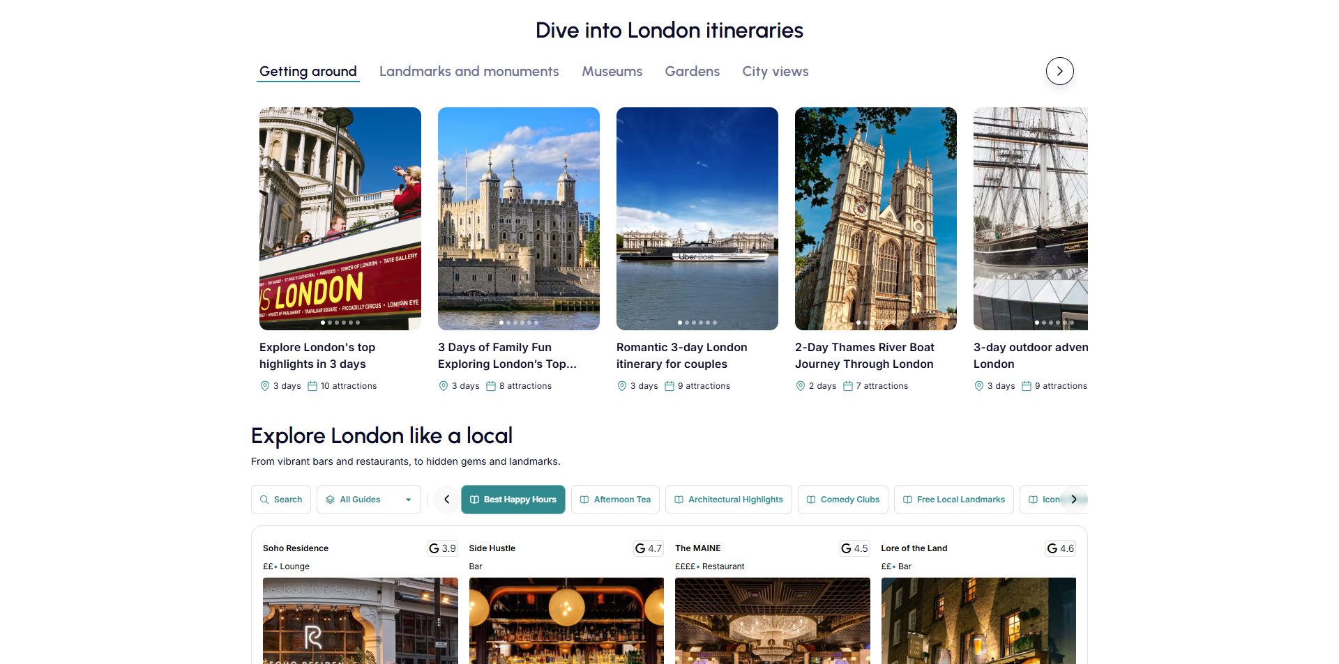Click Google rating 4.7 badge for Side Hustle
The width and height of the screenshot is (1339, 664).
649,548
